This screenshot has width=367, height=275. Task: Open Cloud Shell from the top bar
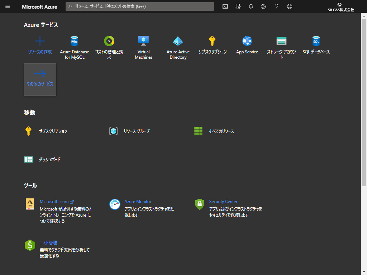pos(225,6)
